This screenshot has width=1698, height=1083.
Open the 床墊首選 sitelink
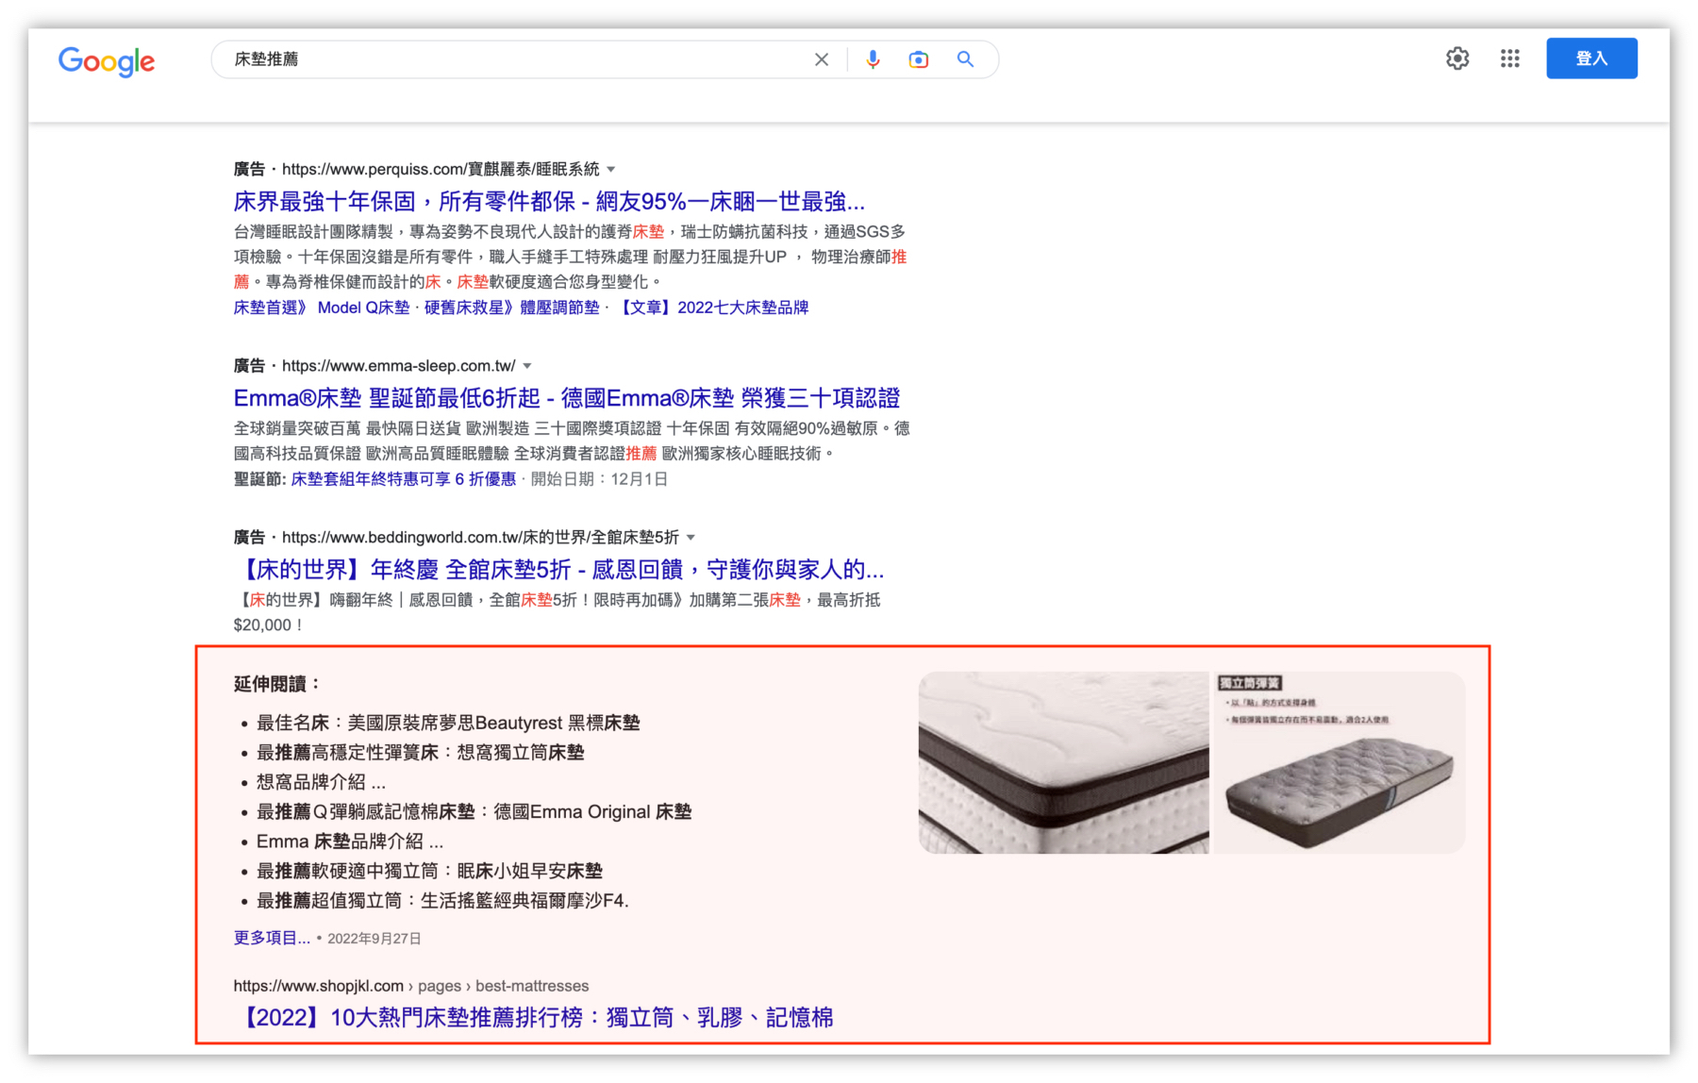pyautogui.click(x=264, y=307)
